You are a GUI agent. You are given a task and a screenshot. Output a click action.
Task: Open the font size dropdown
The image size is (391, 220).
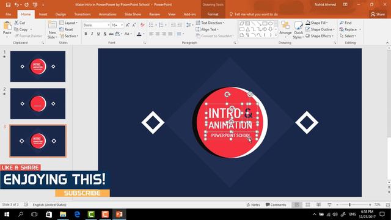[122, 25]
